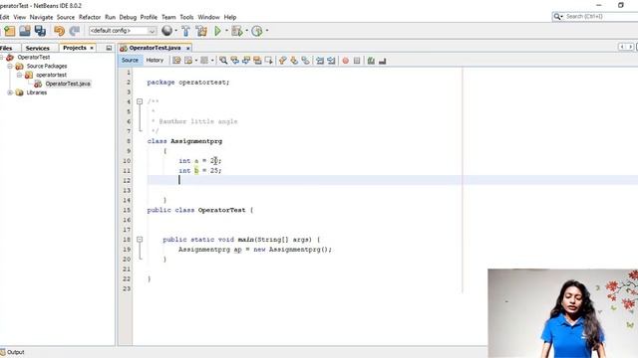Open the default config combo box
Screen dimensions: 638x358
[123, 31]
